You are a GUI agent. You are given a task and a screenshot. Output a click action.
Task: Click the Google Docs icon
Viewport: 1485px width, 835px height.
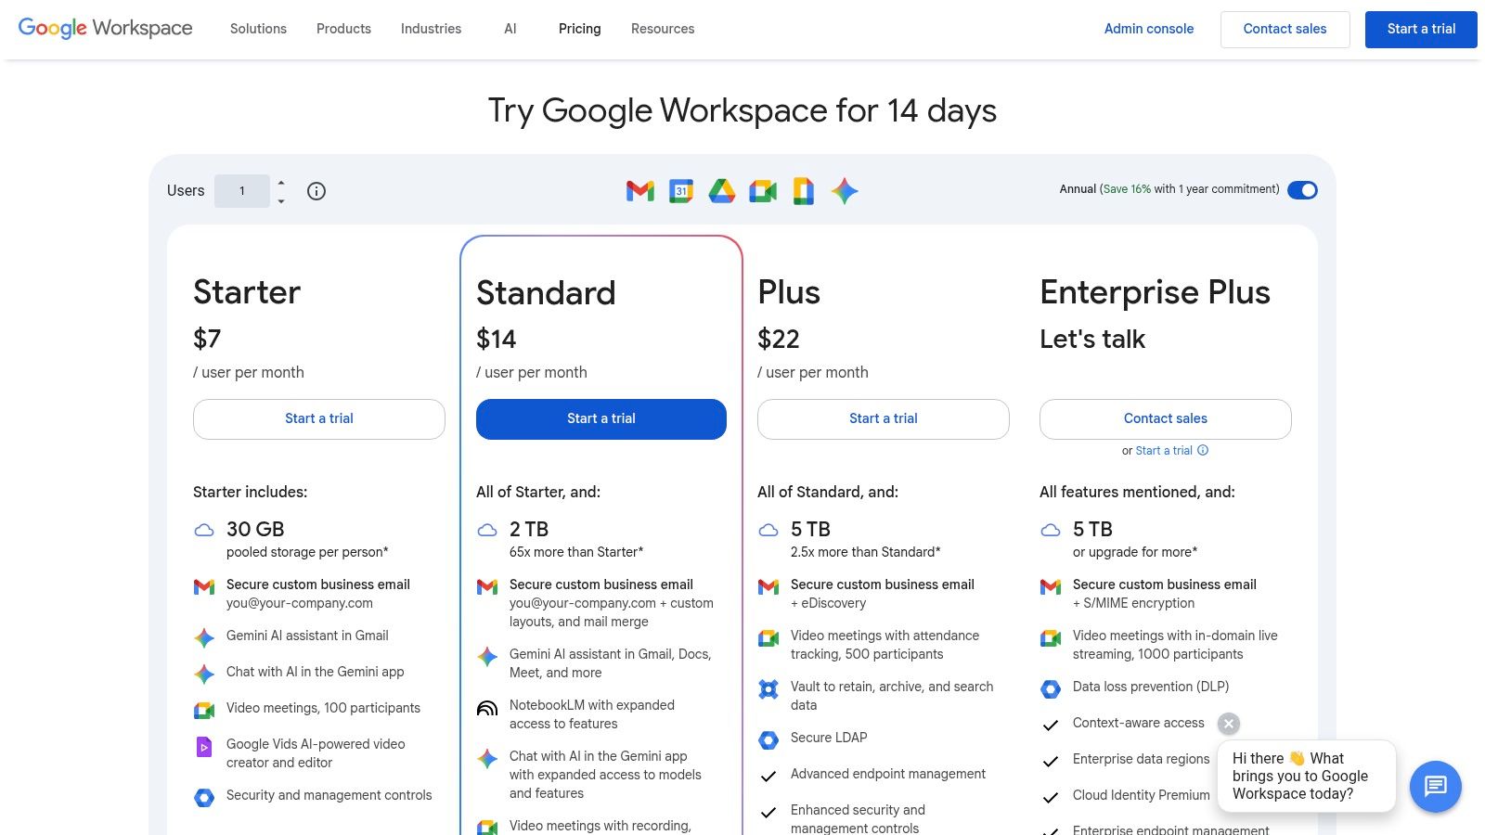(x=803, y=191)
